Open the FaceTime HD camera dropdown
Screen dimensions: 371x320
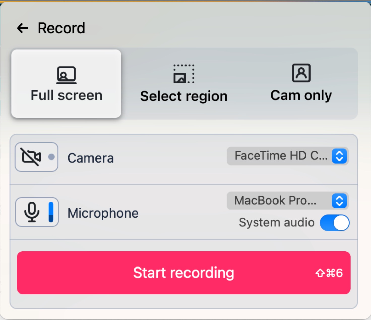click(287, 156)
